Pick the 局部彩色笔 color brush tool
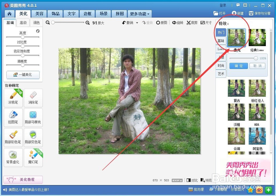Image resolution: width=276 pixels, height=196 pixels. click(13, 138)
